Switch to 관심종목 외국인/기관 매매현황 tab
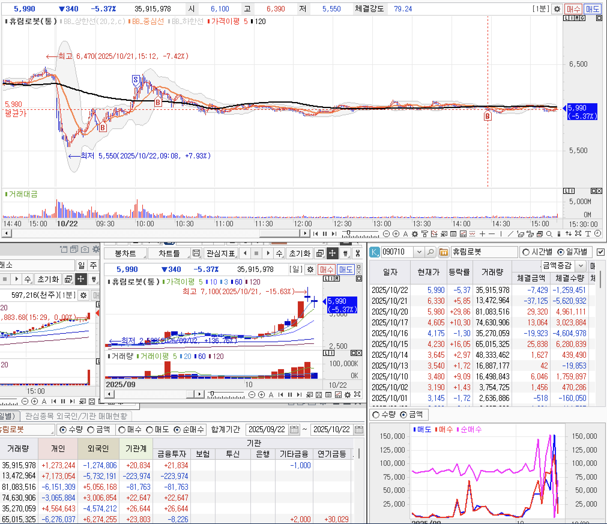The image size is (607, 524). pos(76,416)
